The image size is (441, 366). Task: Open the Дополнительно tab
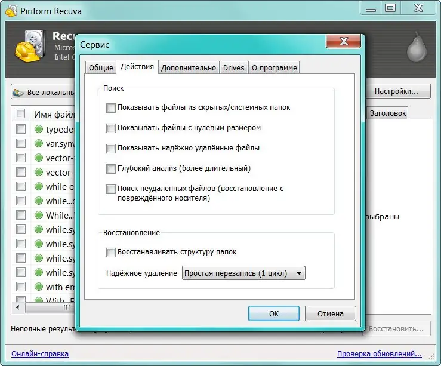[189, 68]
